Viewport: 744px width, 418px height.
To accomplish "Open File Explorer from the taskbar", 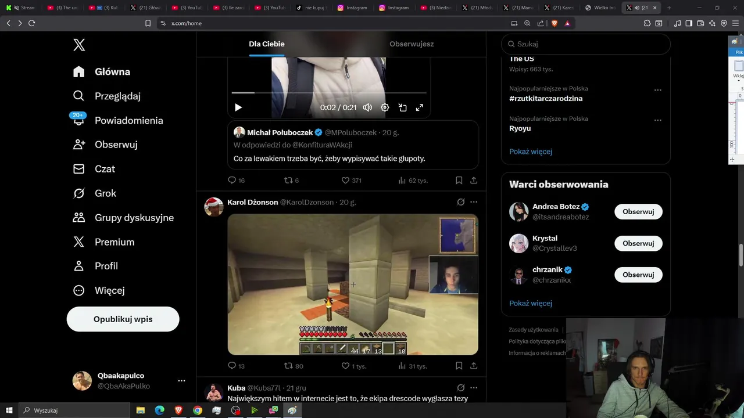I will pyautogui.click(x=141, y=410).
